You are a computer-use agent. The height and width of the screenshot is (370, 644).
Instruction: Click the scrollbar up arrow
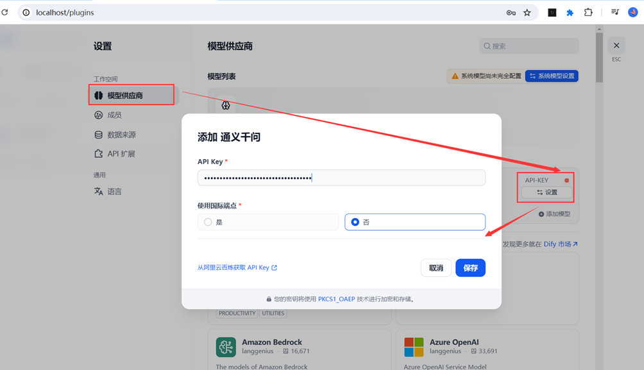point(599,29)
